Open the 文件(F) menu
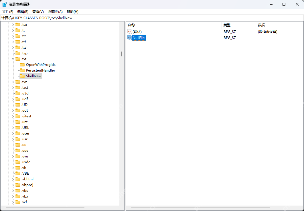The height and width of the screenshot is (211, 304). (8, 12)
